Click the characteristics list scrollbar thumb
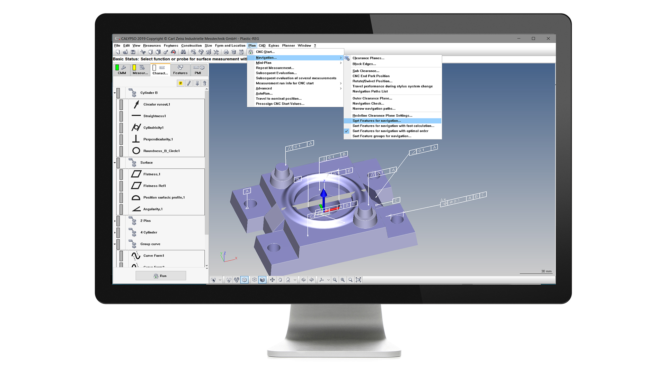Viewport: 665px width, 374px height. 206,163
